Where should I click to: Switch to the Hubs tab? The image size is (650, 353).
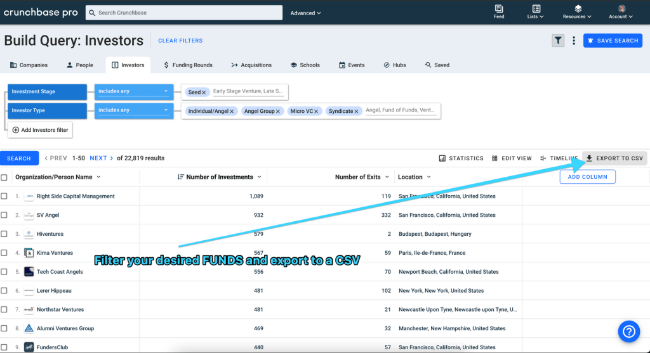tap(395, 65)
